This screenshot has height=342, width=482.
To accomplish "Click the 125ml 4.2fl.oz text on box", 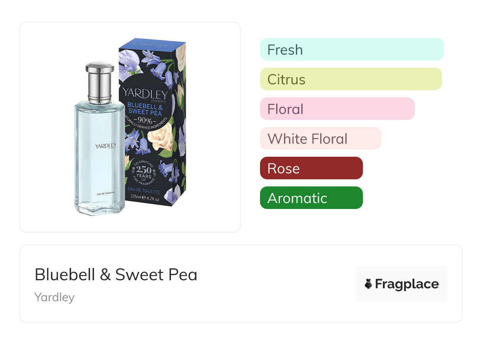I will (144, 199).
